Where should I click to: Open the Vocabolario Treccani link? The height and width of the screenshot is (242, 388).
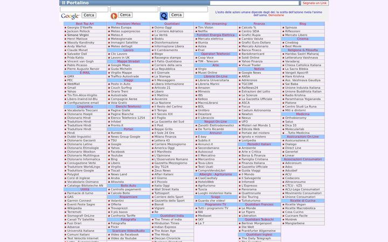tap(82, 110)
